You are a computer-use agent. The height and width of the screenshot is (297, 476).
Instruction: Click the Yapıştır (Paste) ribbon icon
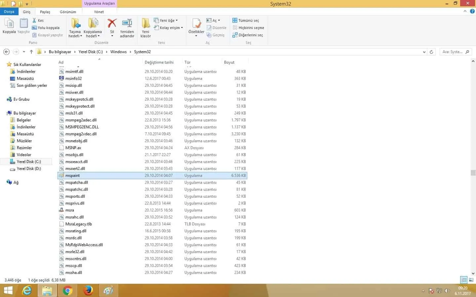23,26
